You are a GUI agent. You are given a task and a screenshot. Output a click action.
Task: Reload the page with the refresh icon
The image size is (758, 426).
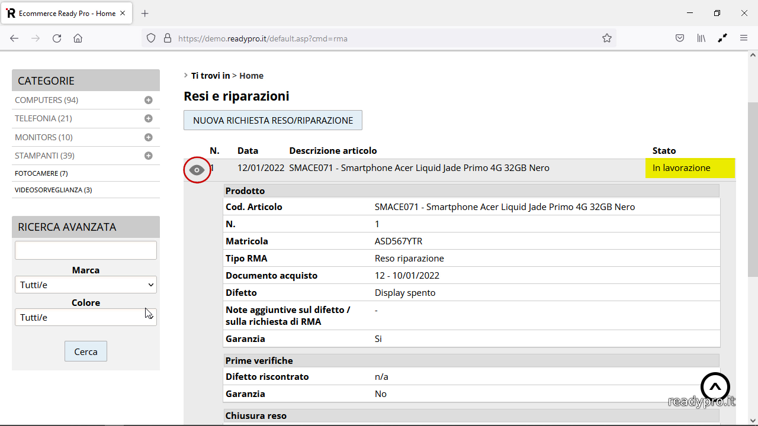pos(57,38)
